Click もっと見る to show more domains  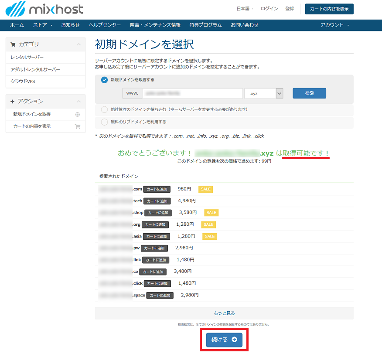pyautogui.click(x=224, y=313)
